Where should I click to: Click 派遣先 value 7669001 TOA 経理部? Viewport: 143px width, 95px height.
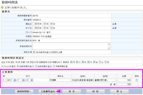point(42,36)
